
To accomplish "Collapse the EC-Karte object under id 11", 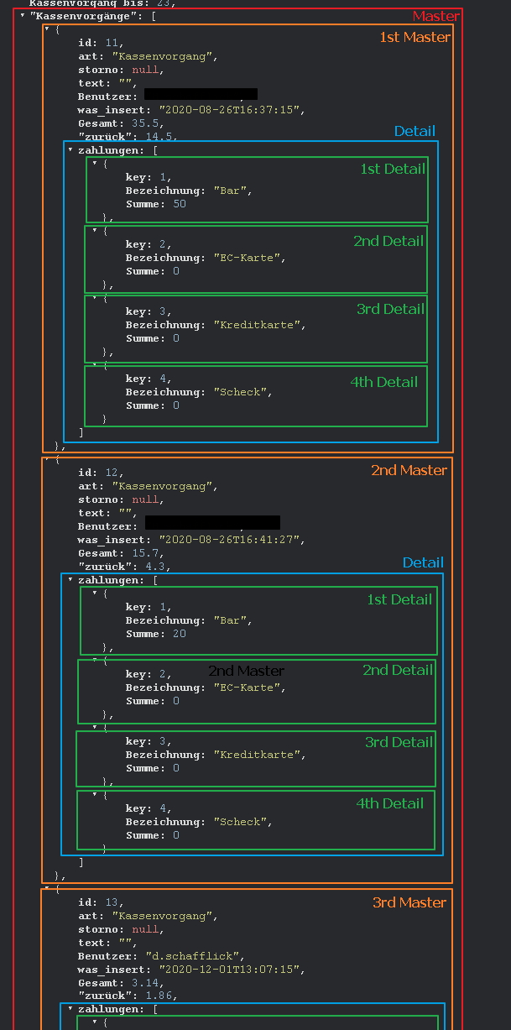I will click(95, 231).
